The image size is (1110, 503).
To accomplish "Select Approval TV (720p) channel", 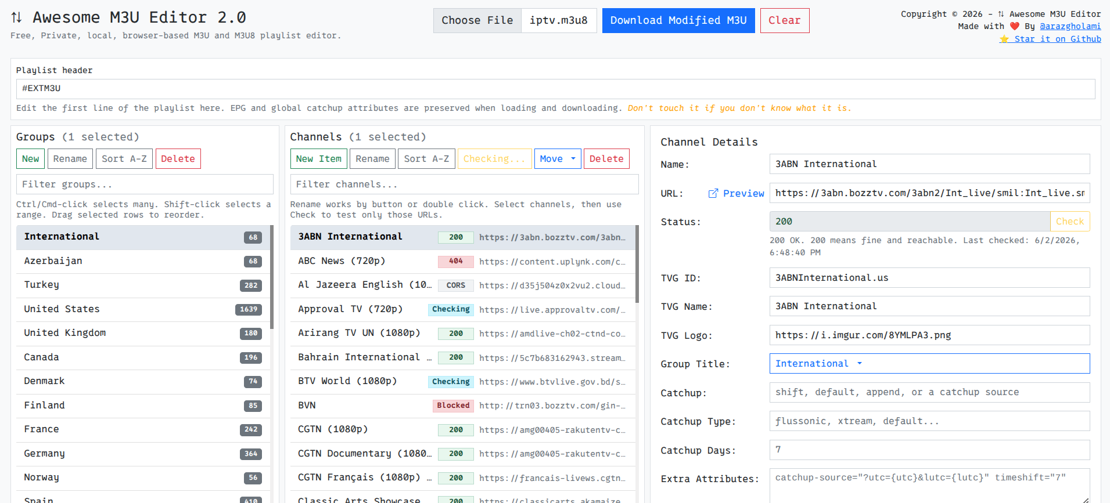I will [463, 309].
